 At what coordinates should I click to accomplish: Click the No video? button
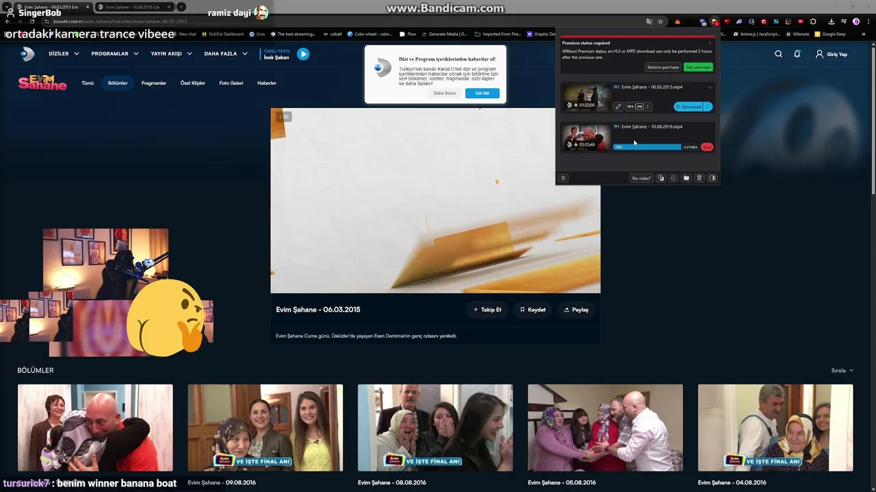[641, 178]
